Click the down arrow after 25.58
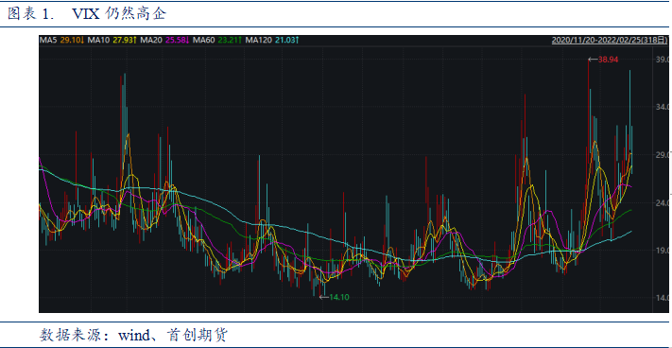Image resolution: width=672 pixels, height=348 pixels. pos(188,40)
